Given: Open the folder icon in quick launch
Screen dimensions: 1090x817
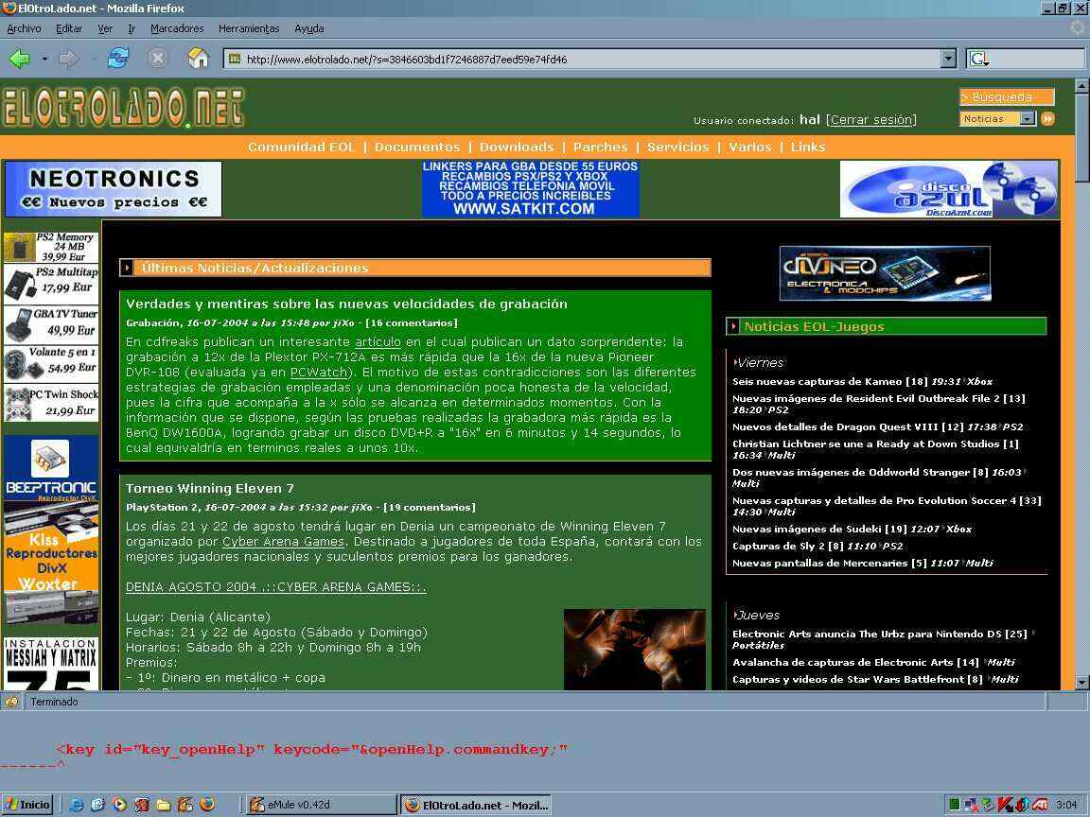Looking at the screenshot, I should [x=164, y=806].
